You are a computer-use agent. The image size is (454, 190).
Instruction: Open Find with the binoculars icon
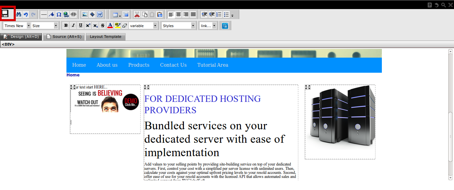pyautogui.click(x=19, y=14)
